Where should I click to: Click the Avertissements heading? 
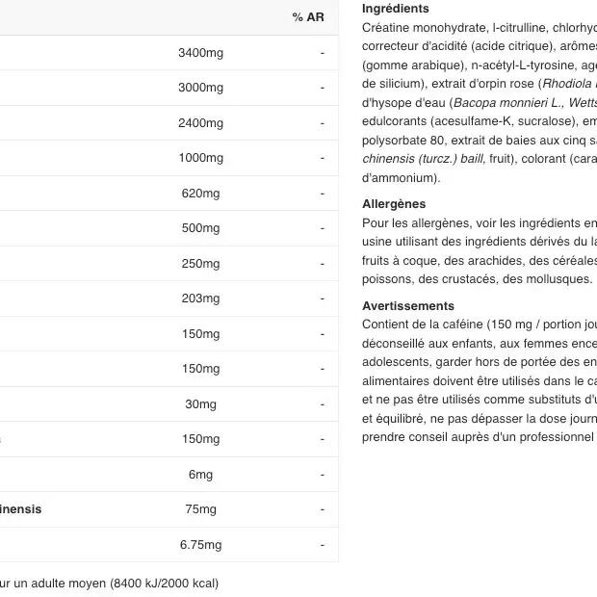408,306
